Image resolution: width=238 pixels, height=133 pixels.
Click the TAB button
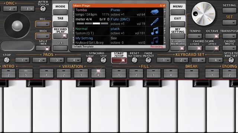[x=60, y=24]
